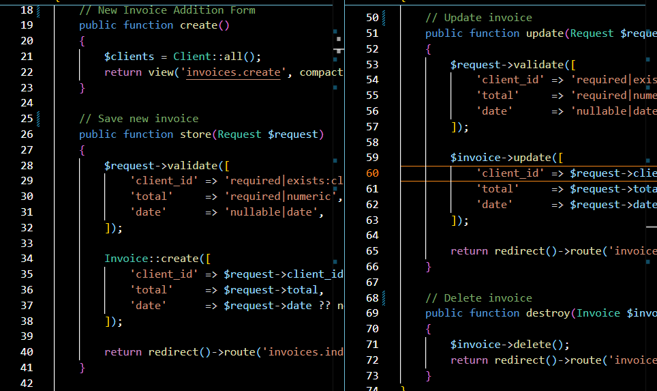Click the 'store' function name on line 26
Screen dimensions: 657x391
tap(195, 134)
